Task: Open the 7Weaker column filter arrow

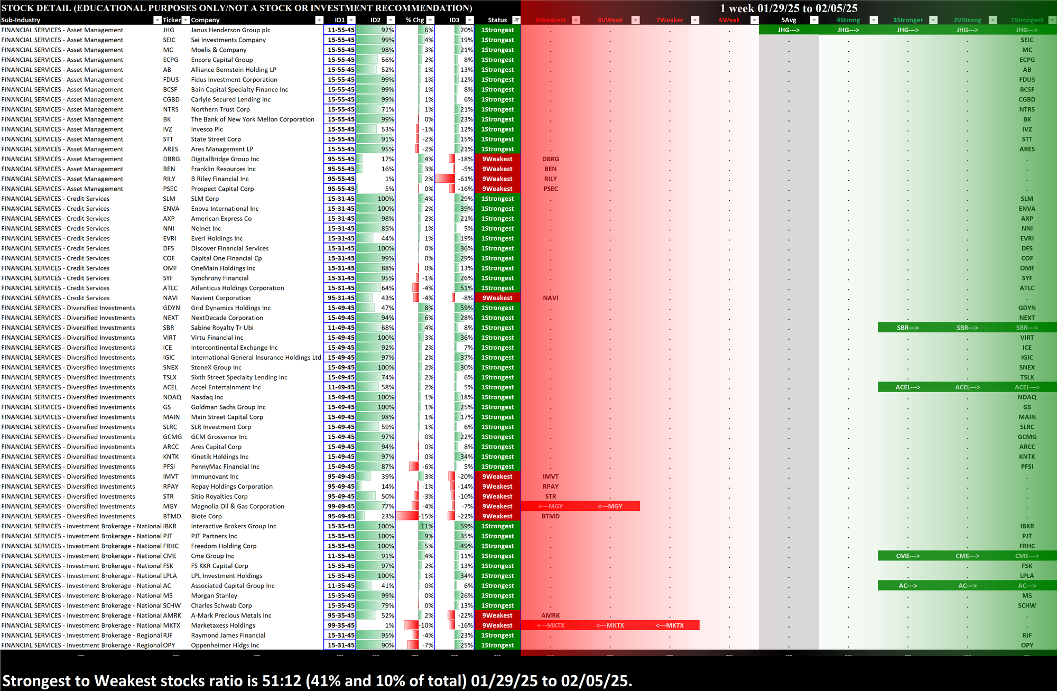Action: click(x=695, y=20)
